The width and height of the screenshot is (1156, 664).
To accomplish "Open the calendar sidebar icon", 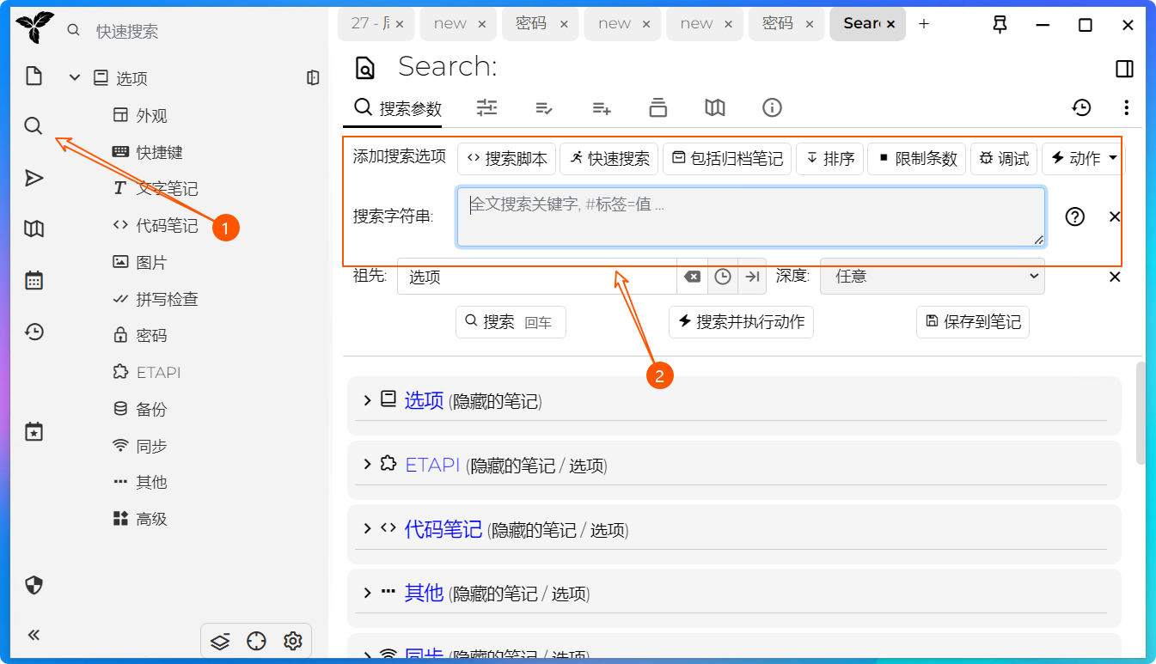I will click(34, 280).
